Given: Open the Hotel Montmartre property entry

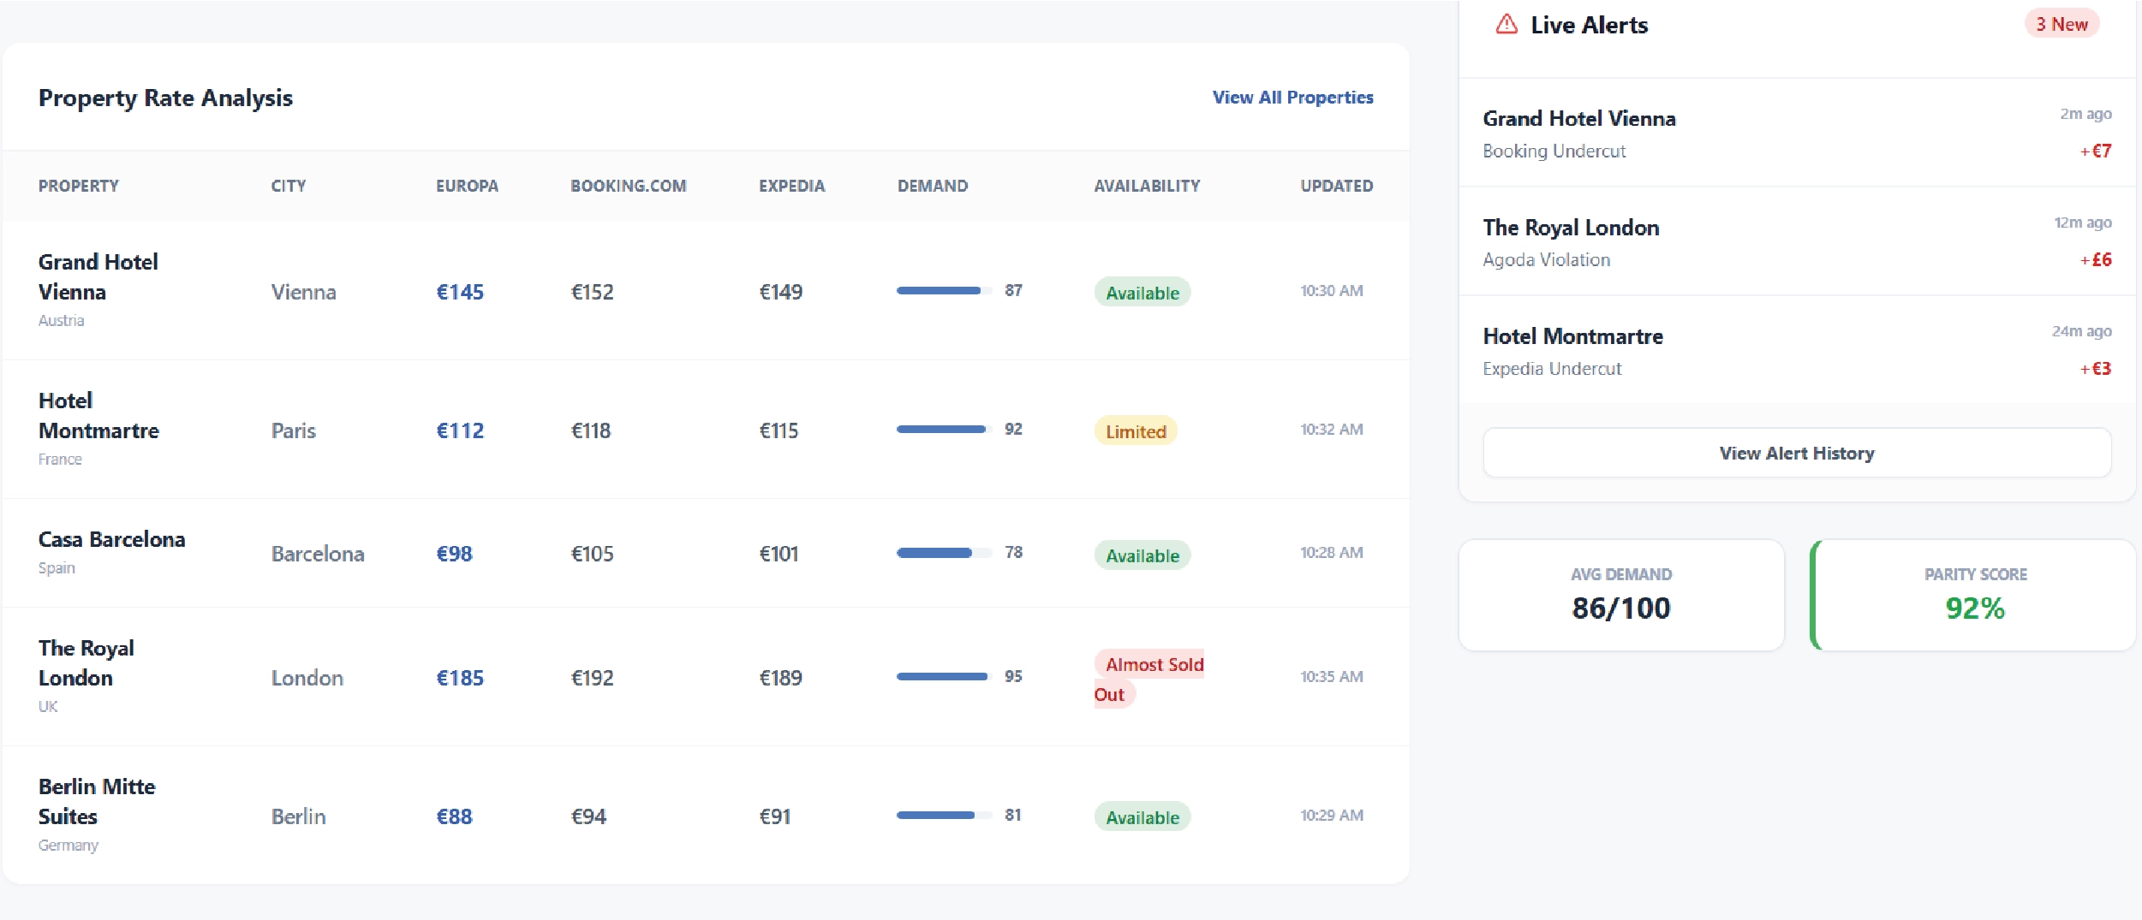Looking at the screenshot, I should [98, 416].
